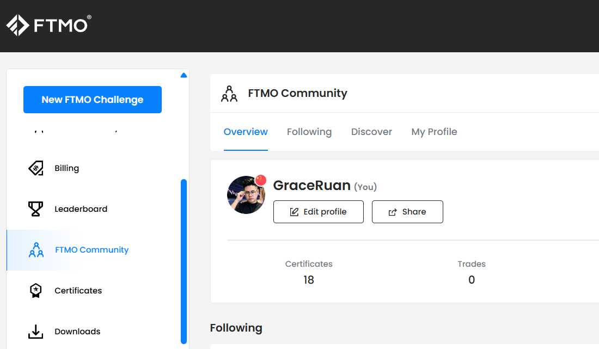Screen dimensions: 599x349
Task: Start a New FTMO Challenge
Action: tap(93, 100)
